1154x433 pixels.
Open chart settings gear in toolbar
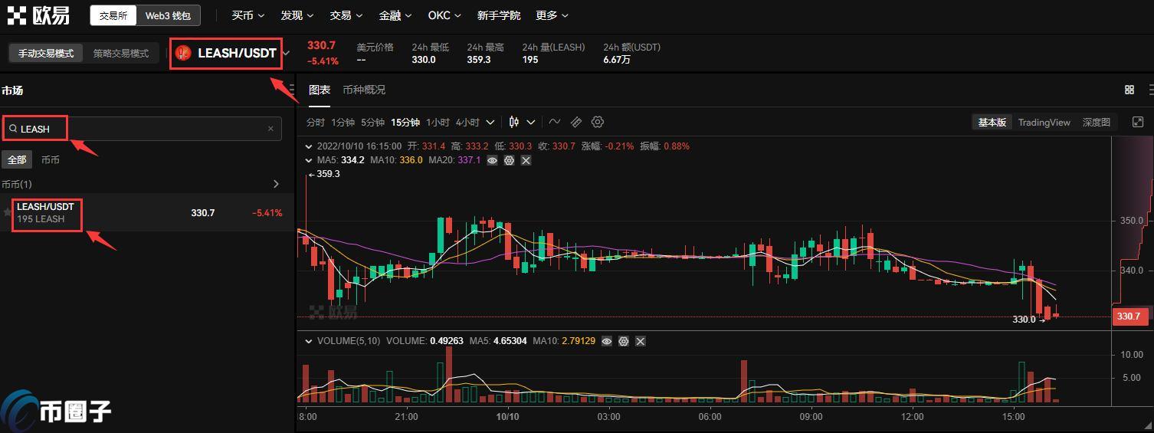coord(598,122)
